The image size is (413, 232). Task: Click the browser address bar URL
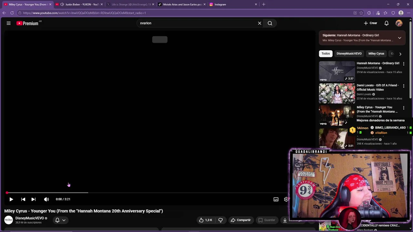[85, 13]
